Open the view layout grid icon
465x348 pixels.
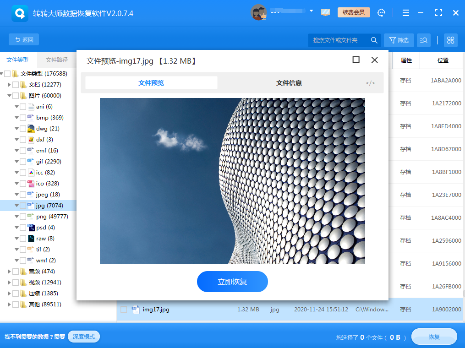point(450,40)
